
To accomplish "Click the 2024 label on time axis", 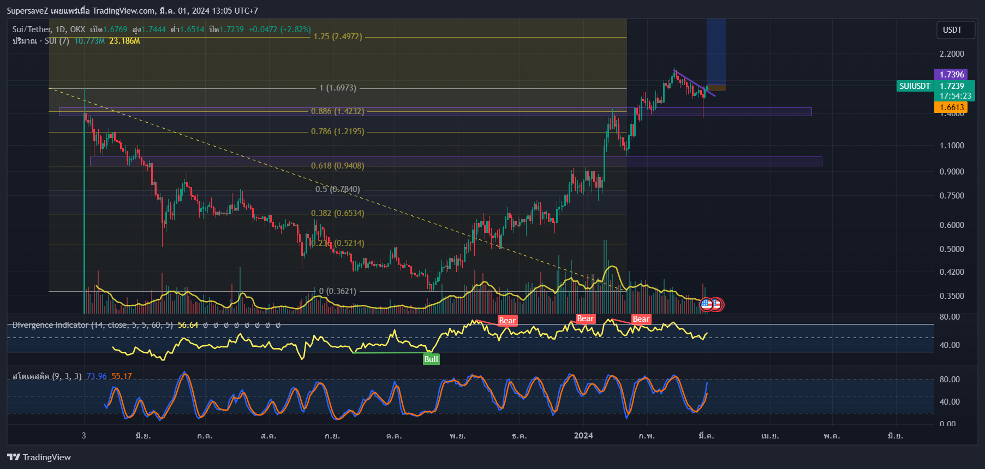I will coord(583,435).
